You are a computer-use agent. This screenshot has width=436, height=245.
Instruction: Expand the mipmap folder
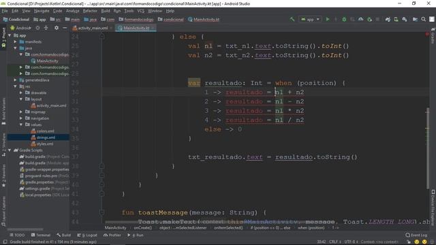click(21, 112)
